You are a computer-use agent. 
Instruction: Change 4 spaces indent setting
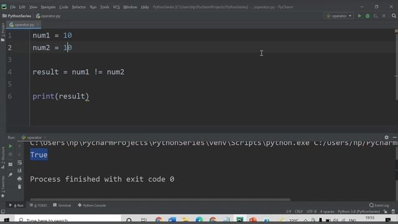click(327, 212)
